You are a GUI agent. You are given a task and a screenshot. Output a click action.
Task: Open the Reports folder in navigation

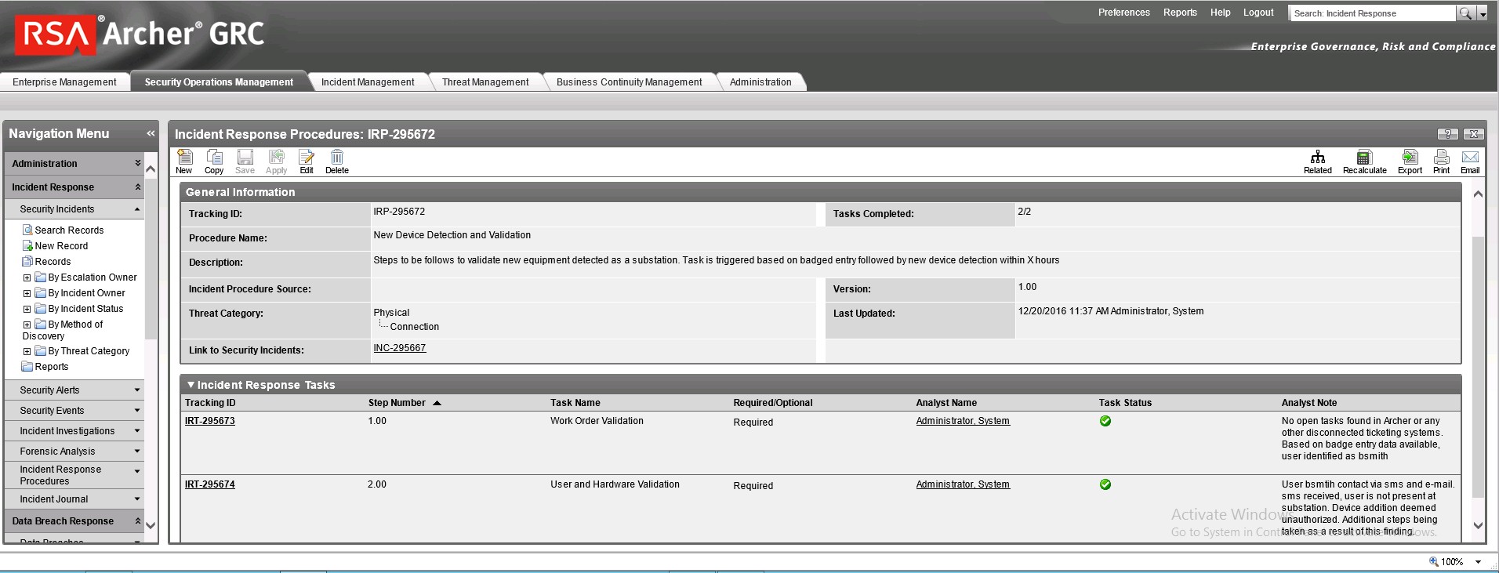51,367
